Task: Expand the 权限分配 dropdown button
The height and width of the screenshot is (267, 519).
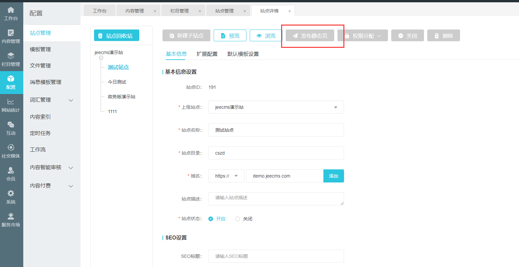Action: pyautogui.click(x=363, y=36)
